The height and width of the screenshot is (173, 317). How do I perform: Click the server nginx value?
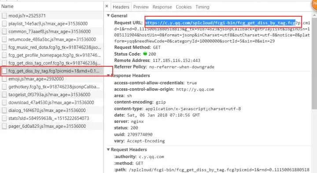pyautogui.click(x=137, y=122)
